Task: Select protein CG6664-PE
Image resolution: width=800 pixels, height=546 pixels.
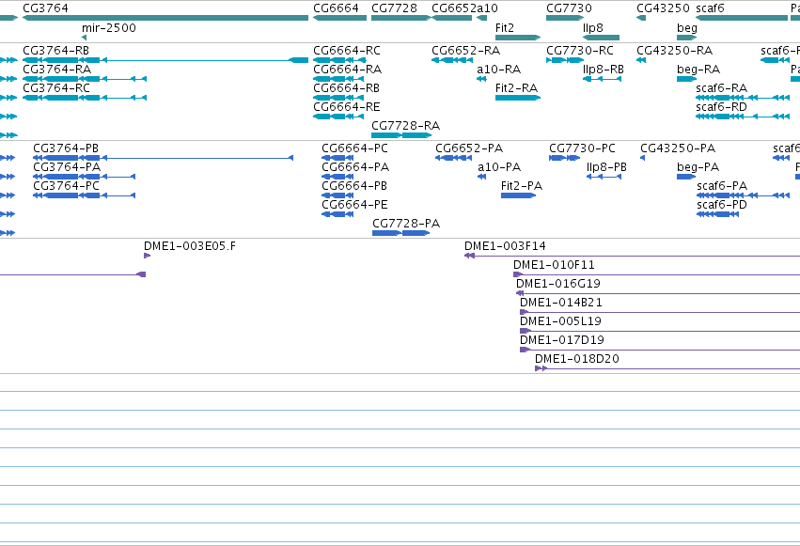Action: click(x=337, y=214)
